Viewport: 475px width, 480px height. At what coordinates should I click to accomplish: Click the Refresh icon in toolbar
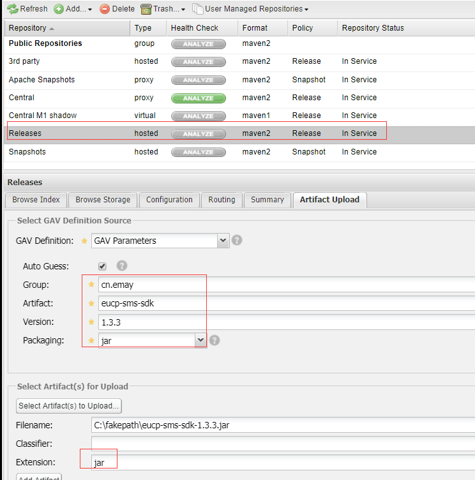coord(12,9)
